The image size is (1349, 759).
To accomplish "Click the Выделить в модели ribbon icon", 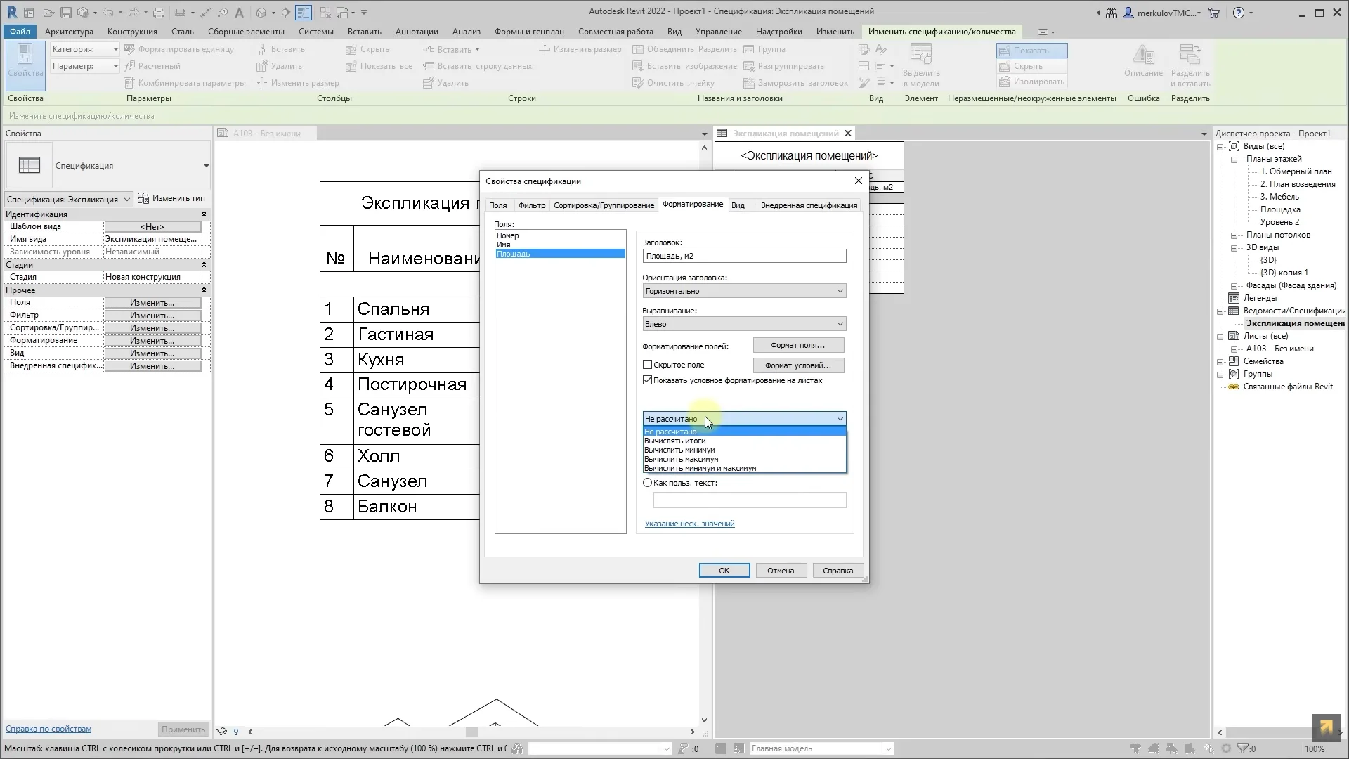I will (x=921, y=65).
